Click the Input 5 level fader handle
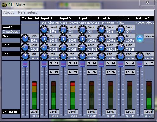This screenshot has height=122, width=157. coord(121,64)
